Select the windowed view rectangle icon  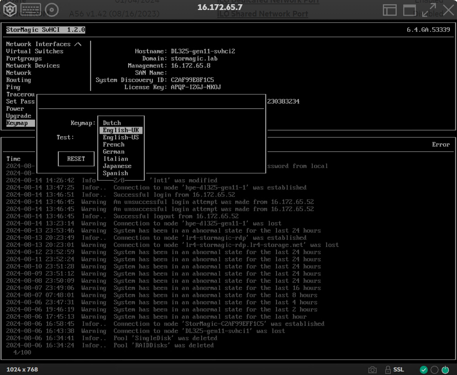pos(409,10)
